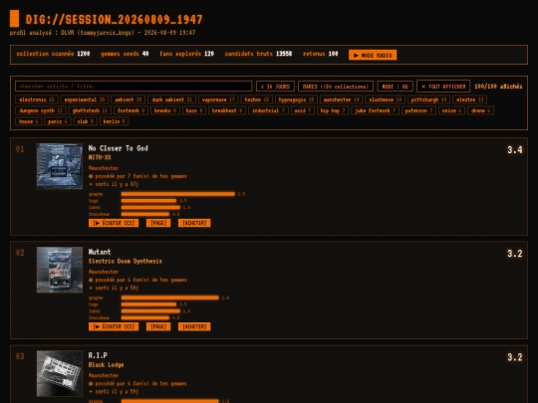Click the 3.4 score of 'No Closer To God'
The image size is (538, 403).
point(515,149)
